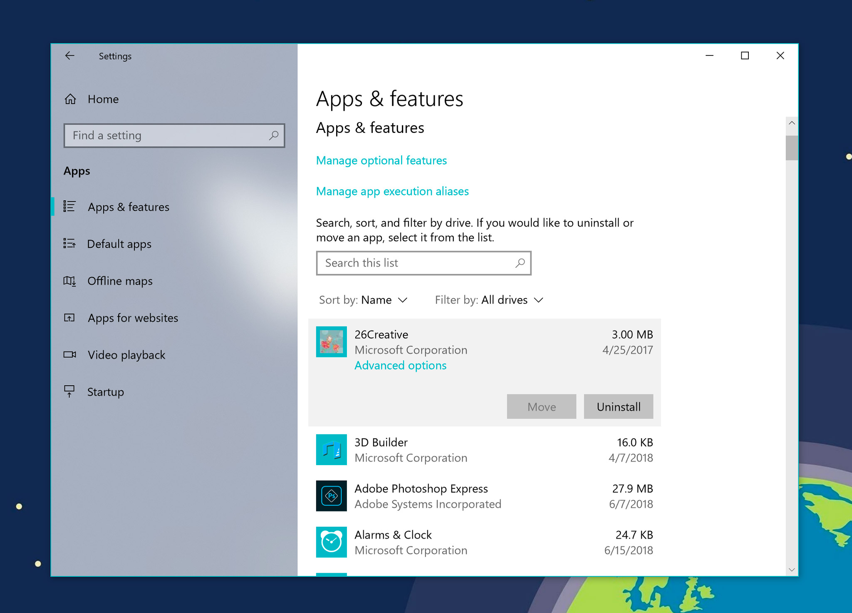
Task: Click the 26Creative app icon
Action: tap(331, 341)
